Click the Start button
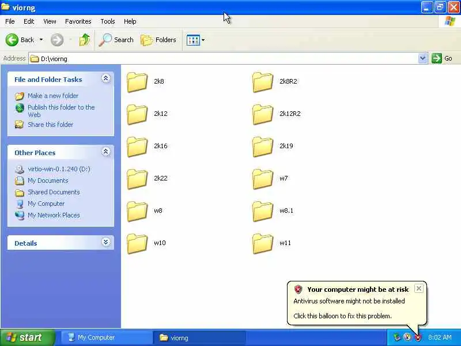The image size is (461, 346). click(28, 337)
